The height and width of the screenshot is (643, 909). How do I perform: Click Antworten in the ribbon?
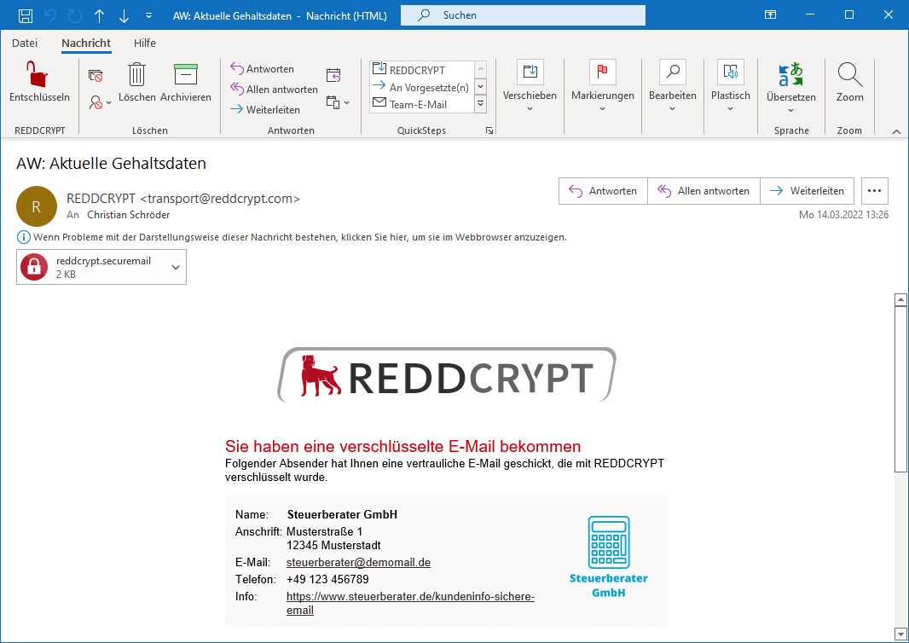(x=263, y=68)
